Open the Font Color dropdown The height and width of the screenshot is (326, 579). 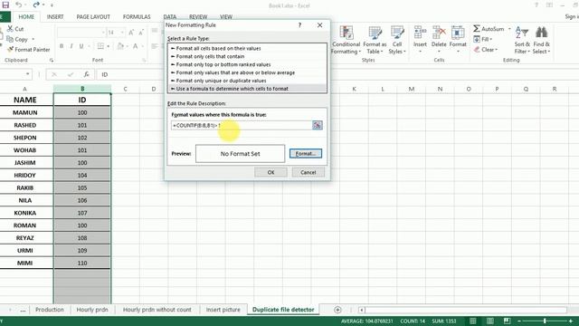(142, 46)
